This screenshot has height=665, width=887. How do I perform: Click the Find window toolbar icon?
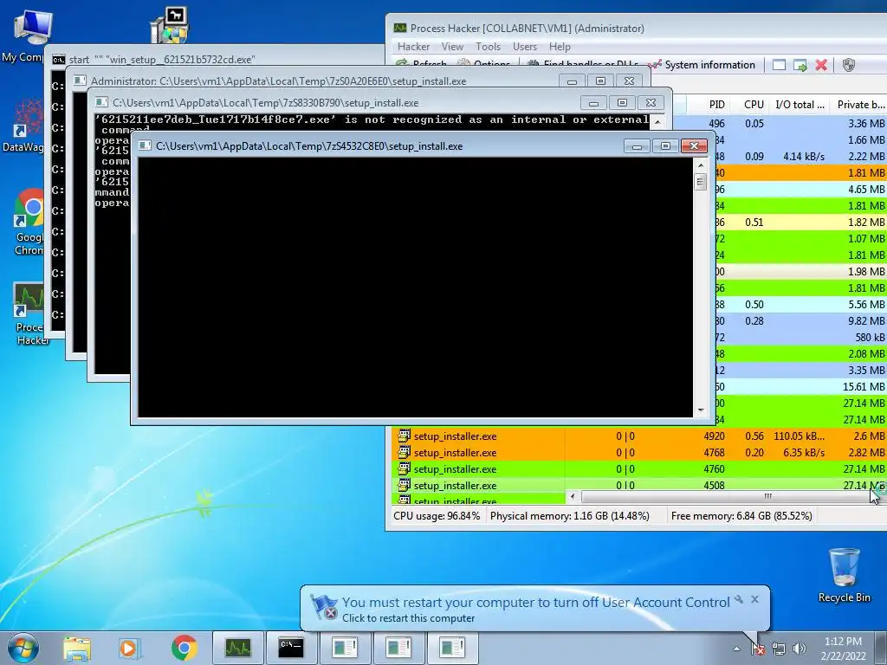click(779, 65)
